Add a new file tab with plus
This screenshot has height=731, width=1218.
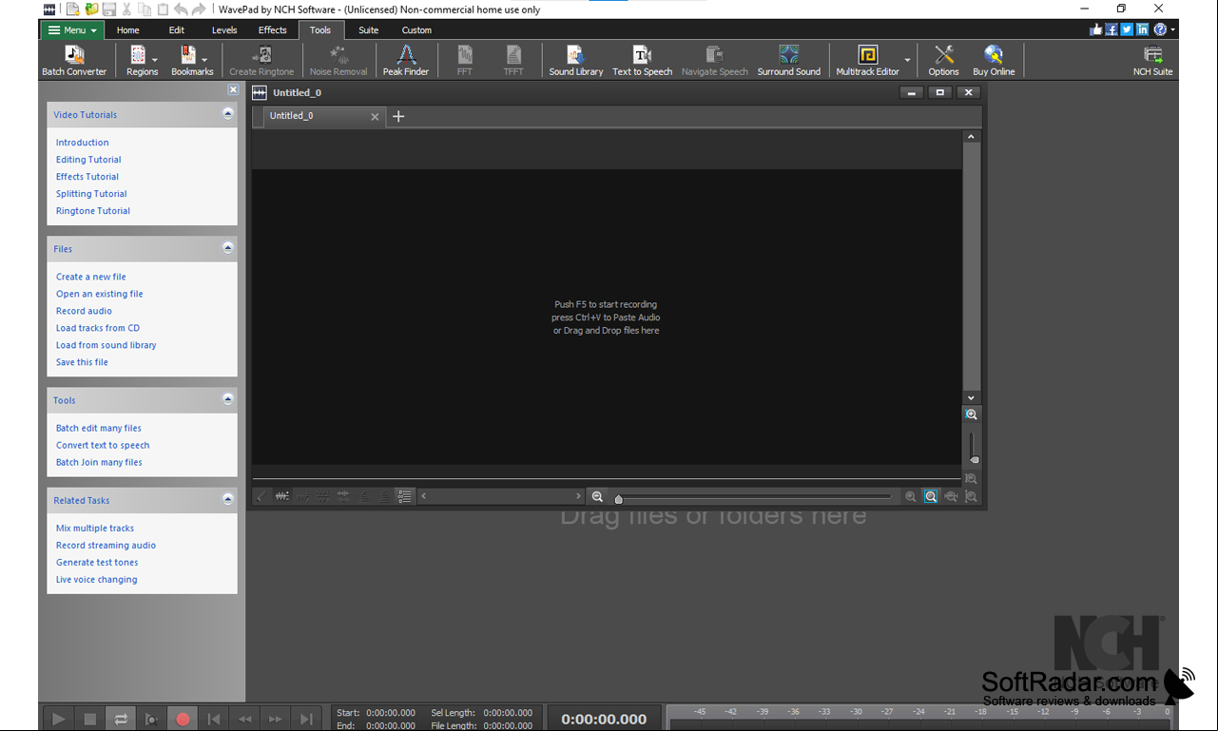tap(398, 116)
